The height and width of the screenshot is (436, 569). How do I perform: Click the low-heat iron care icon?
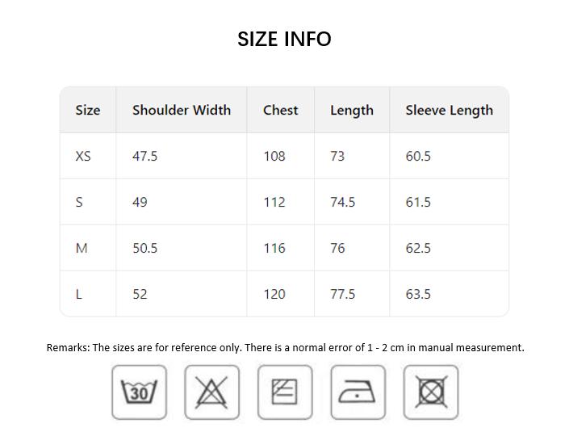click(358, 392)
